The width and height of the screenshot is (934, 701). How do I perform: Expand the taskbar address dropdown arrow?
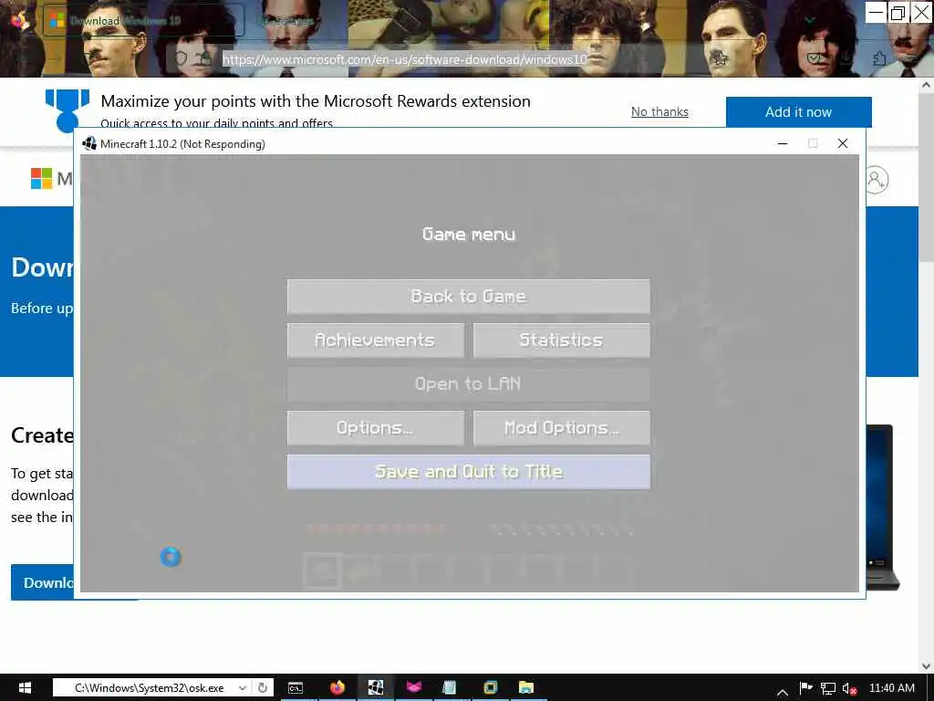[x=243, y=687]
